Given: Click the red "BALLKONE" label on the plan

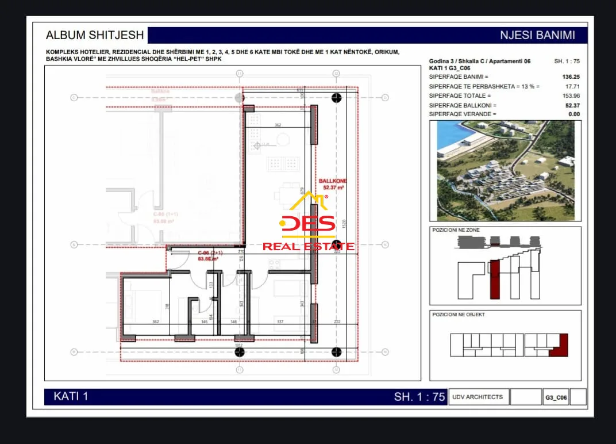Looking at the screenshot, I should pyautogui.click(x=333, y=181).
